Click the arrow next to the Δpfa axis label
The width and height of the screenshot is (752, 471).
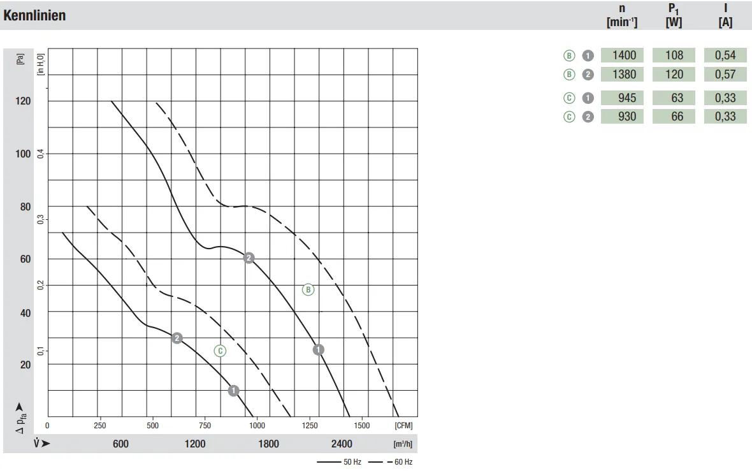(20, 407)
